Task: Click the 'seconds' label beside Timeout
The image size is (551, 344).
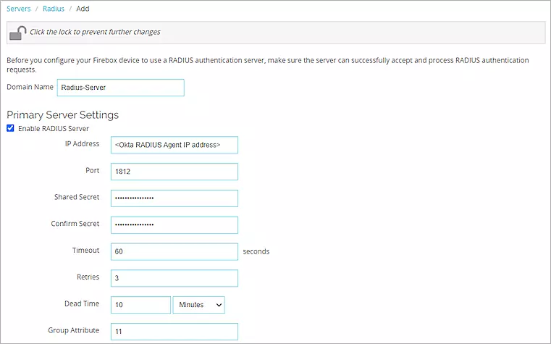Action: pos(256,251)
